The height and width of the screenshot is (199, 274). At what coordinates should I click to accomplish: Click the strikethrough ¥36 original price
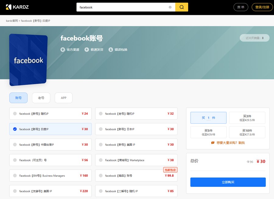pos(250,162)
